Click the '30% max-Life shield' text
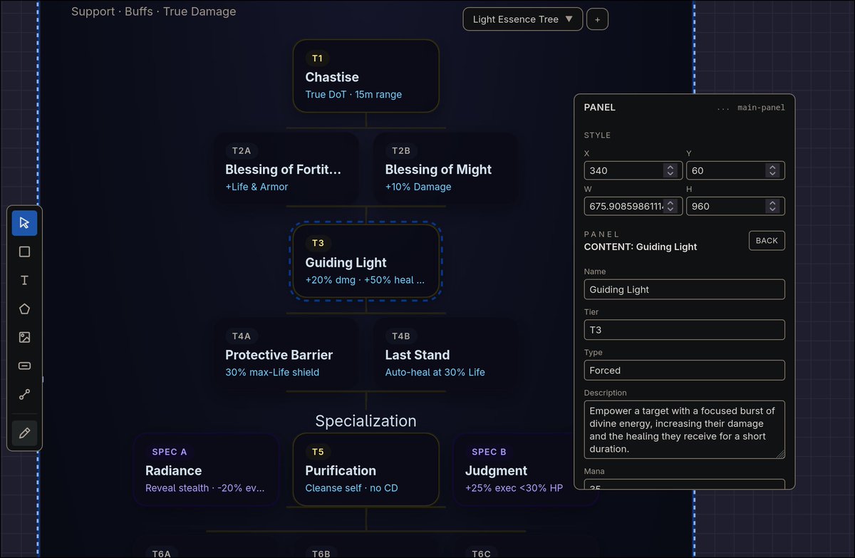Viewport: 855px width, 558px height. (272, 372)
